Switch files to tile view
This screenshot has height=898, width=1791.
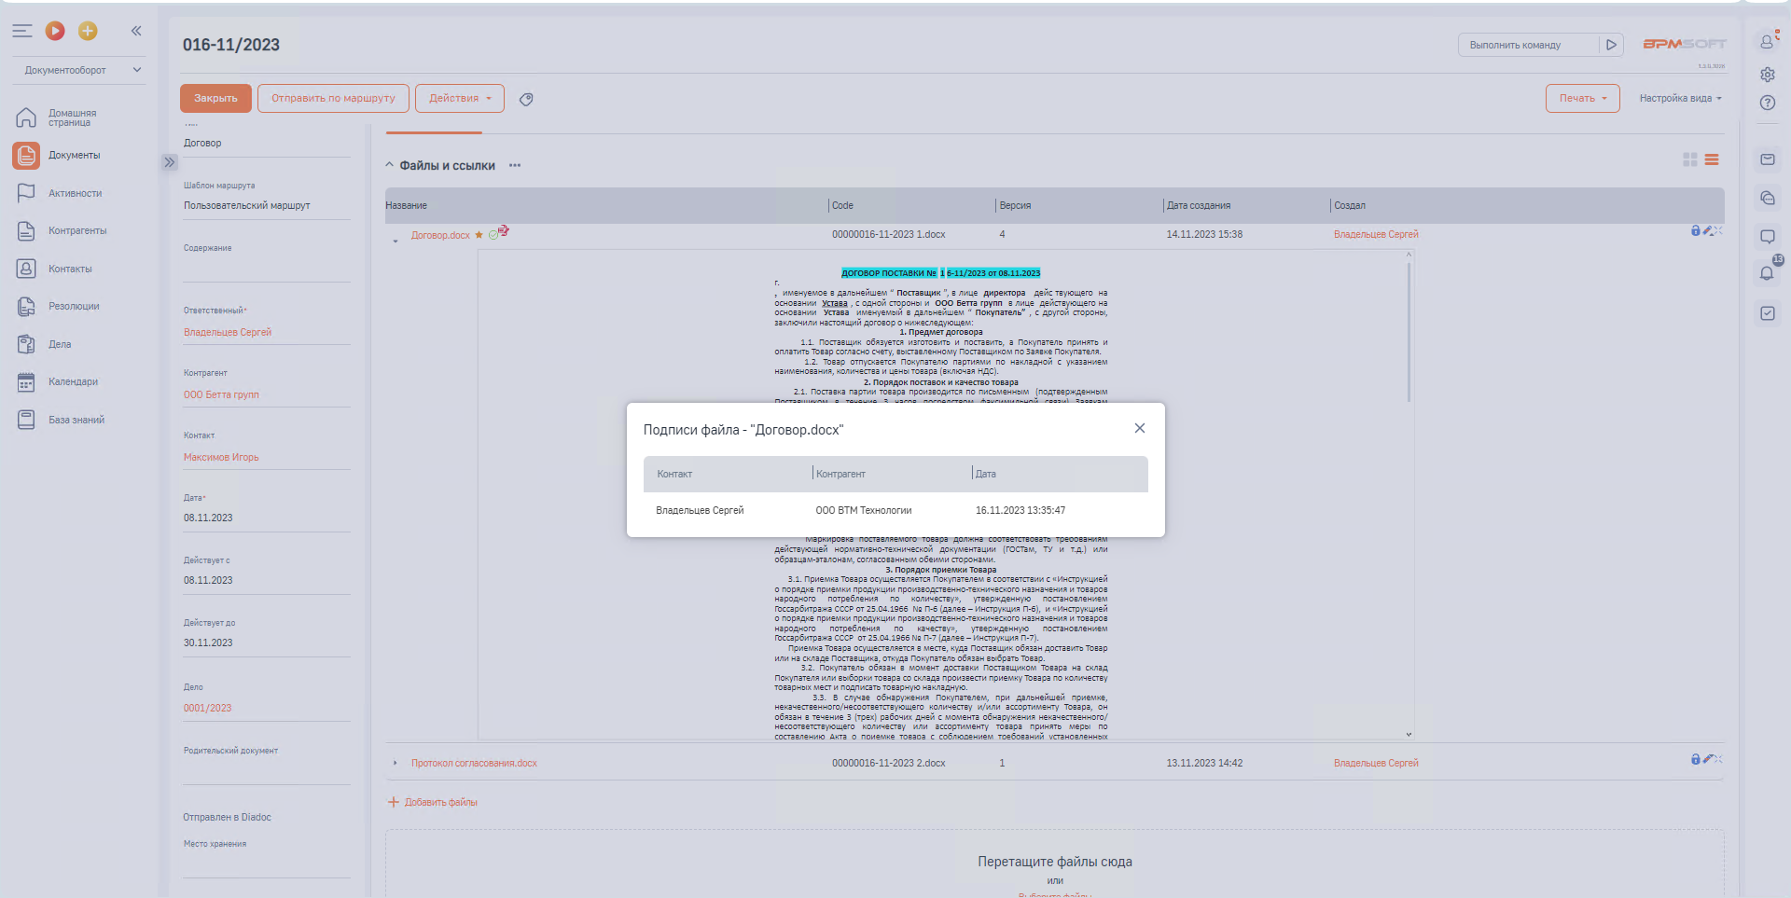pos(1689,159)
